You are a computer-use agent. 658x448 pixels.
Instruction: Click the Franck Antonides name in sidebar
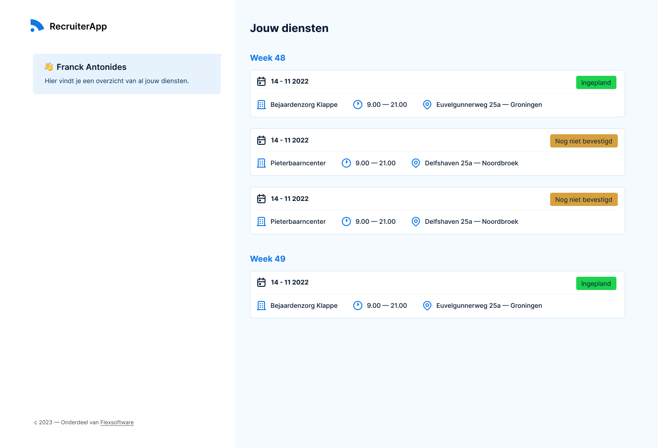pos(91,67)
